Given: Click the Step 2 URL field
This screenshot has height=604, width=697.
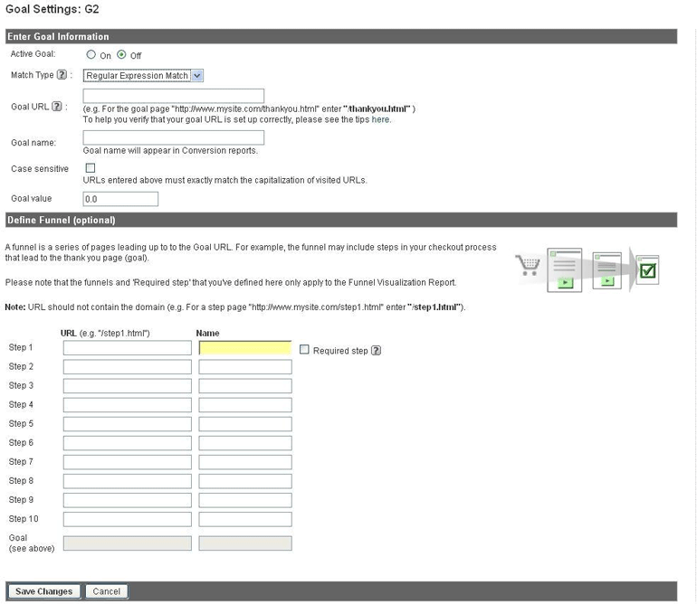Looking at the screenshot, I should point(127,367).
